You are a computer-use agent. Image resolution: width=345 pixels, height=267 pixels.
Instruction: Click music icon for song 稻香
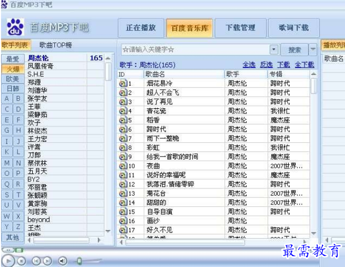click(123, 120)
